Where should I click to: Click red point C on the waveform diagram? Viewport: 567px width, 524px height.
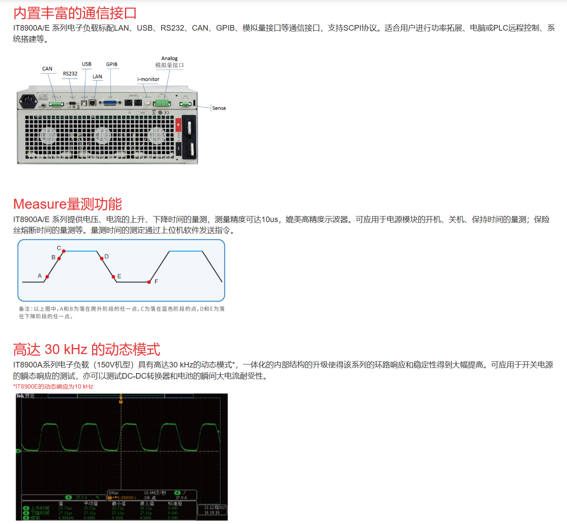pyautogui.click(x=64, y=251)
